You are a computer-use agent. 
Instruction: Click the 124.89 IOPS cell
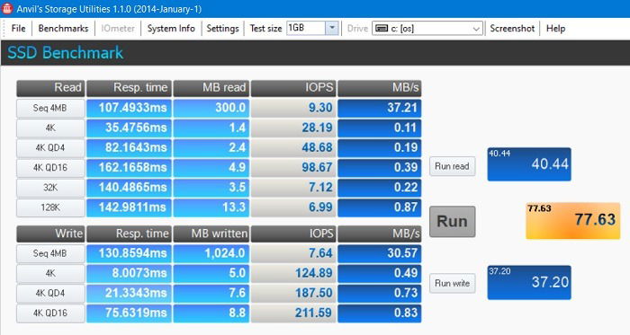click(293, 273)
